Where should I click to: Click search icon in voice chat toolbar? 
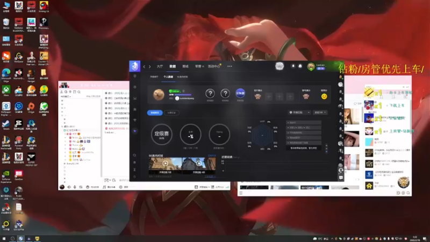click(x=79, y=92)
